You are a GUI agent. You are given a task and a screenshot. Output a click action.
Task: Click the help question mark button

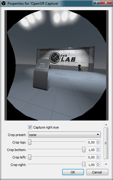tap(96, 2)
